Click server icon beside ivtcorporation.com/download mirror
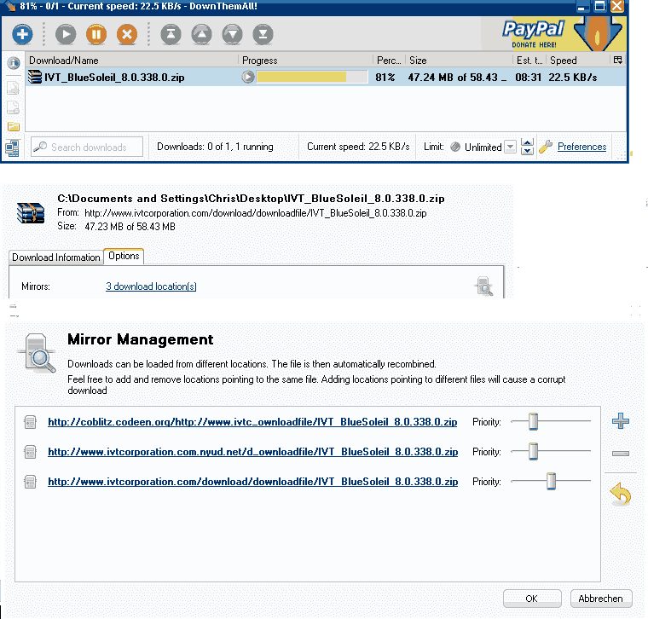This screenshot has height=619, width=648. pos(30,482)
